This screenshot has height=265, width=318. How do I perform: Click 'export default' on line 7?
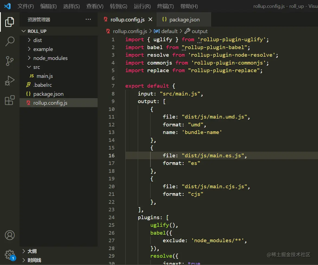point(147,86)
